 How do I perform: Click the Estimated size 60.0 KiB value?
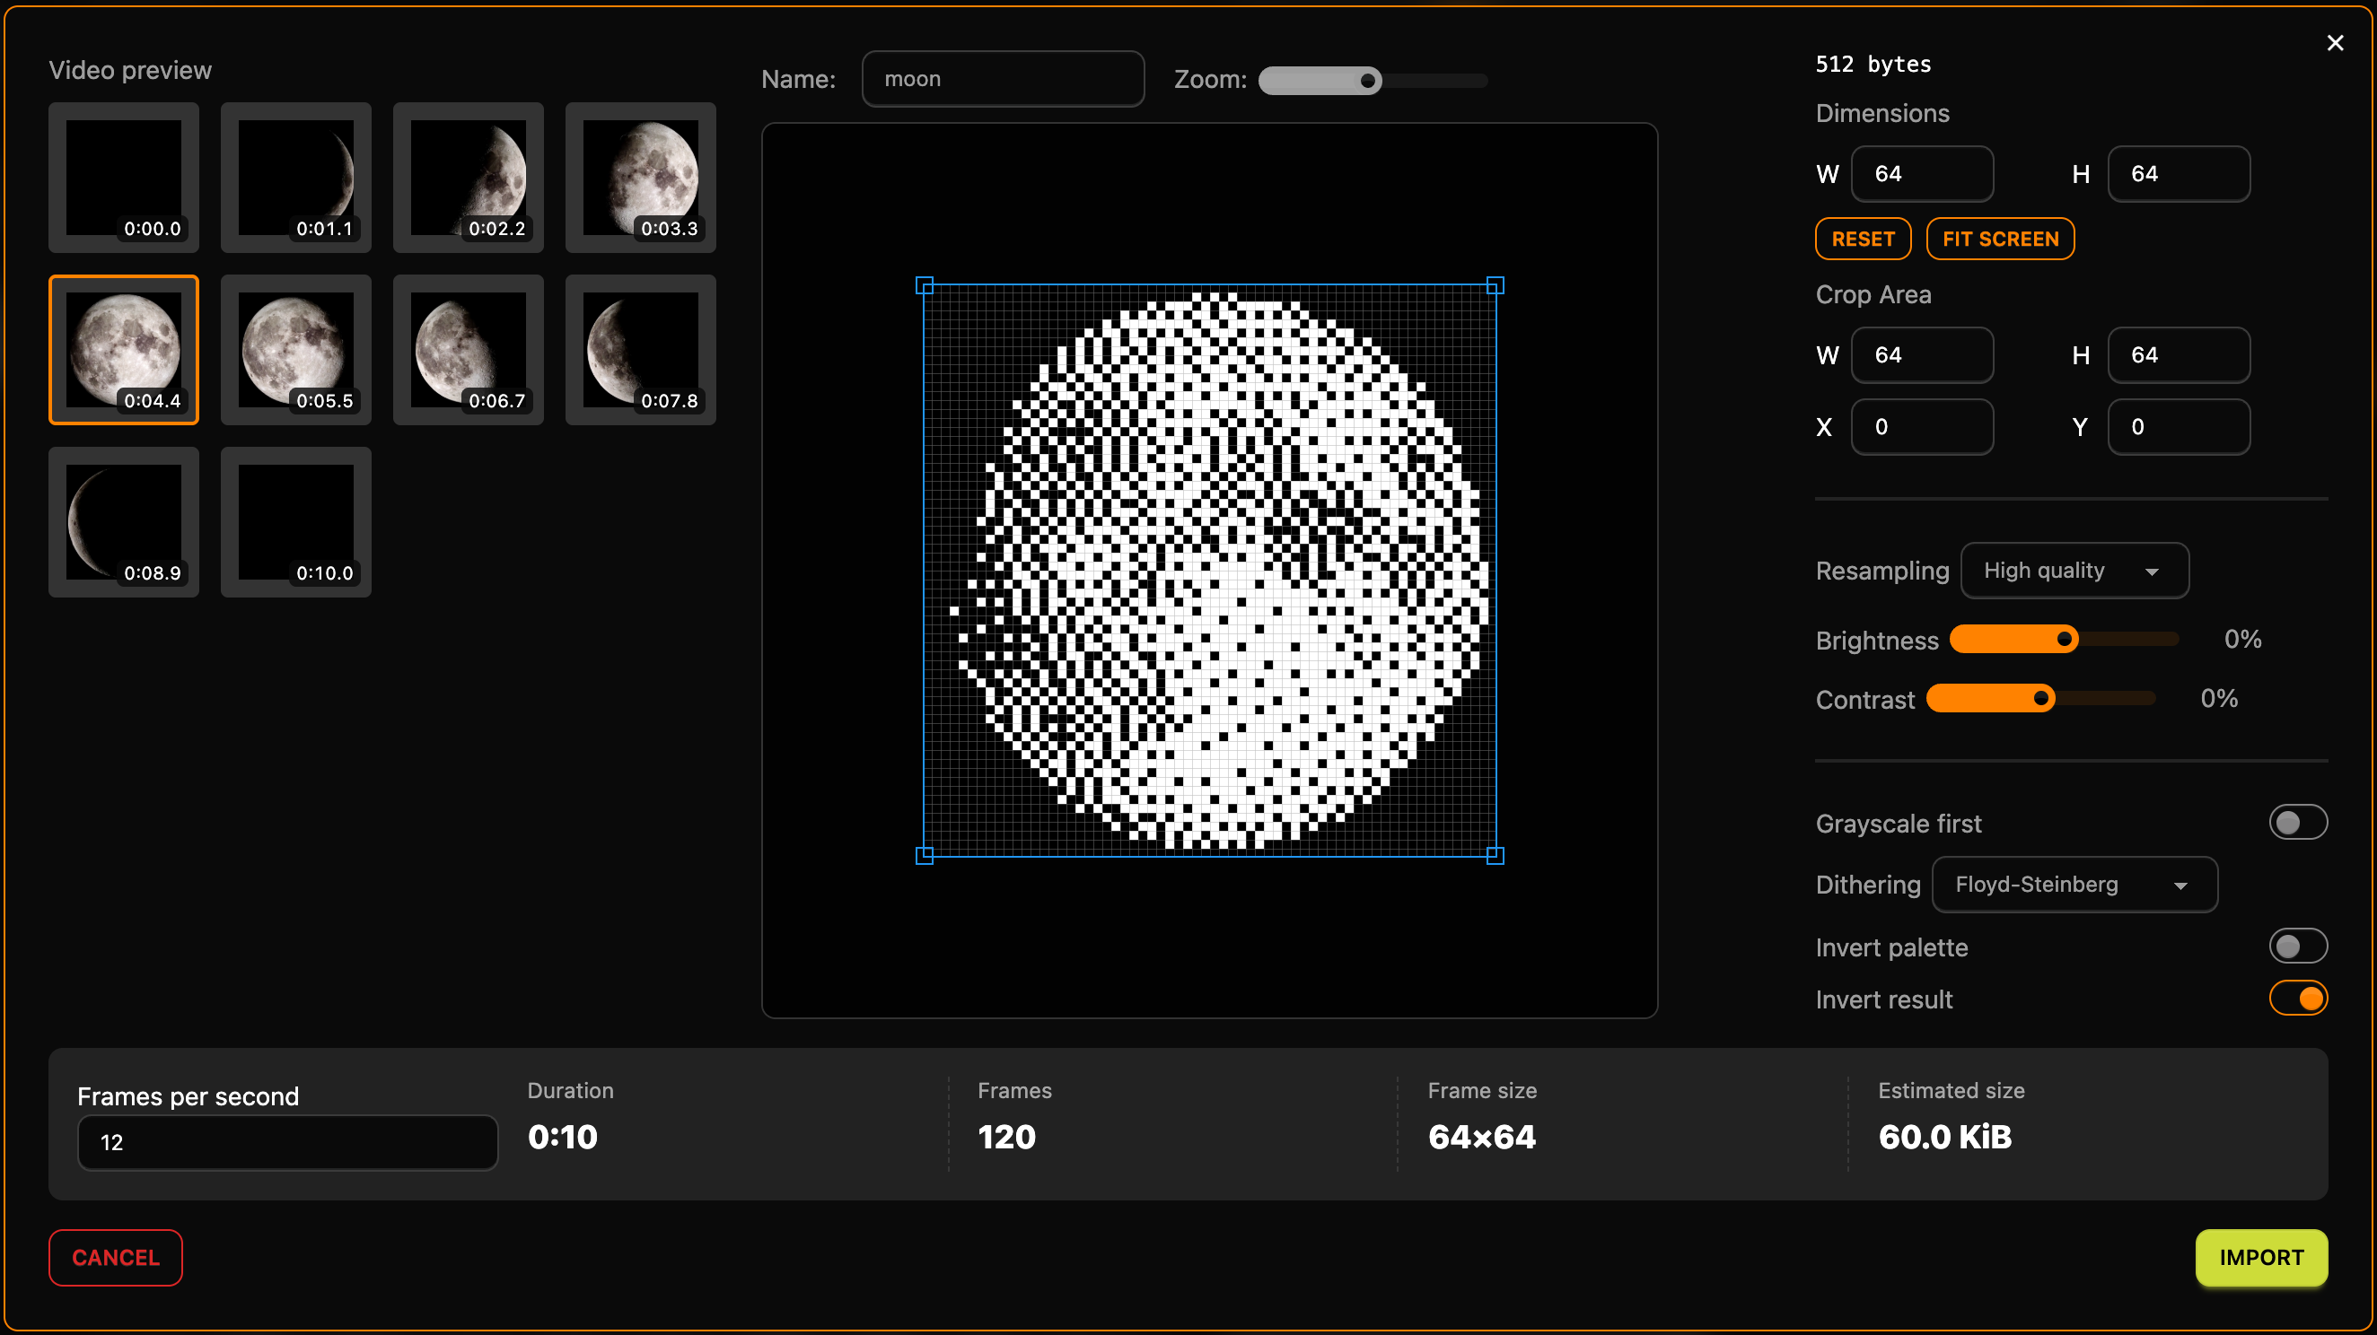[x=1944, y=1138]
